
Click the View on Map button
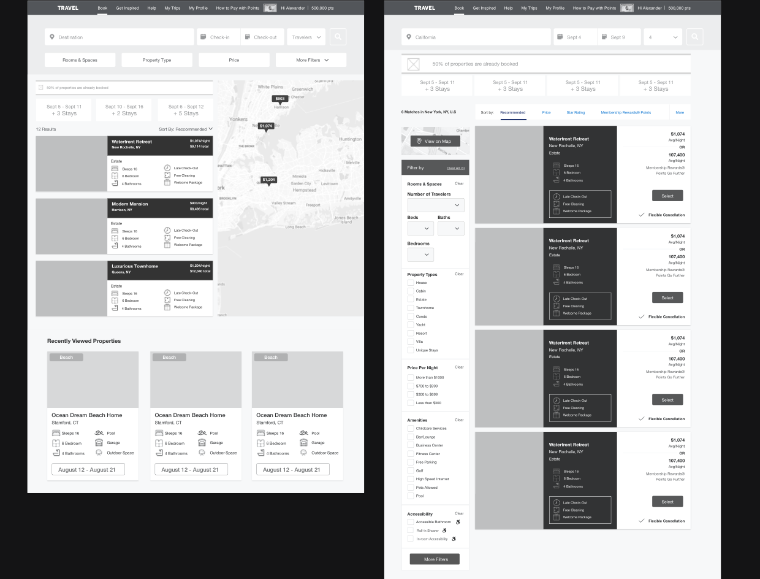click(x=435, y=141)
